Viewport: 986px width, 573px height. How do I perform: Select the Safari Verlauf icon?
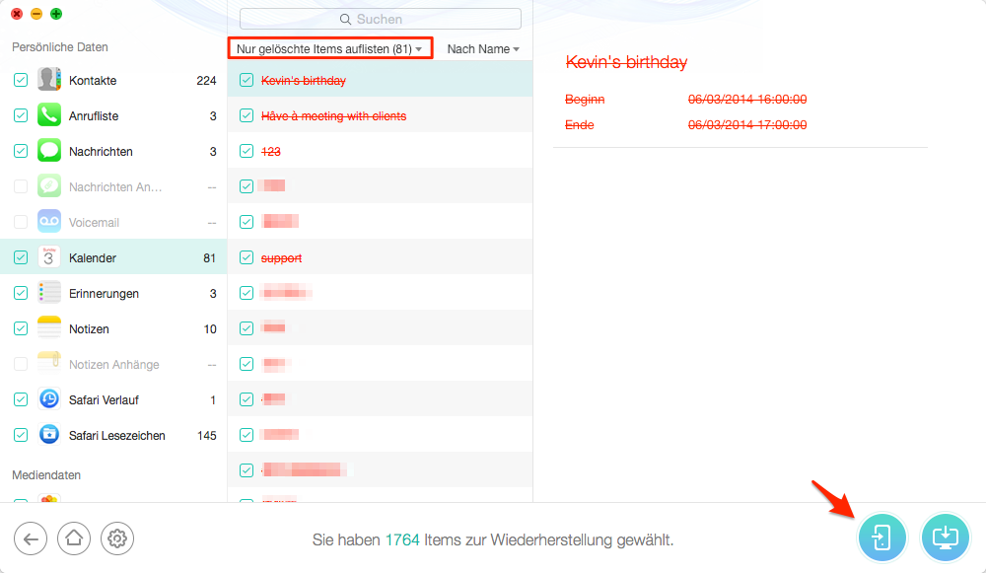pos(49,399)
